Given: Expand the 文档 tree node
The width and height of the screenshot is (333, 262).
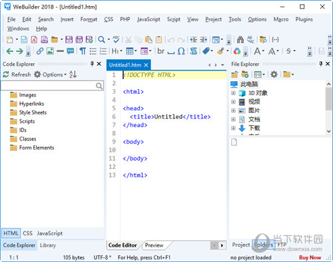Looking at the screenshot, I should tap(233, 119).
